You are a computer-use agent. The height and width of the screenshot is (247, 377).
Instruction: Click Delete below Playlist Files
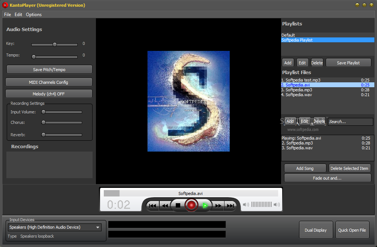319,121
